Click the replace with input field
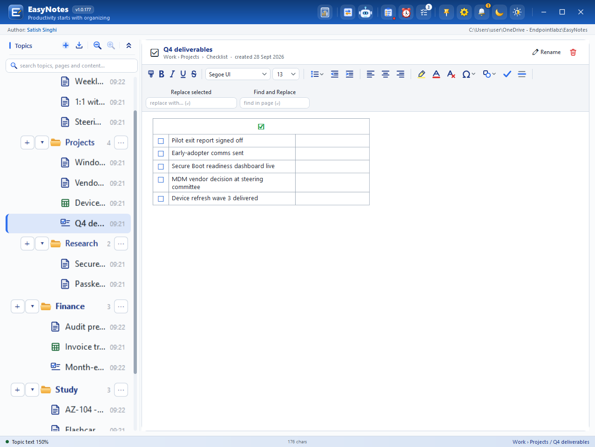The image size is (595, 447). pos(191,103)
